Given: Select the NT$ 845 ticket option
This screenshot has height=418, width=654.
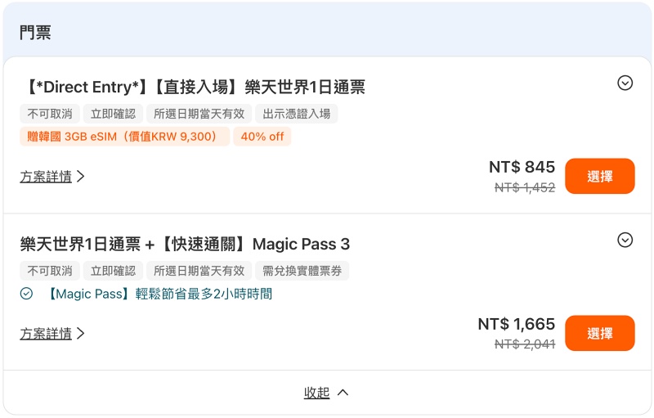Looking at the screenshot, I should (600, 176).
